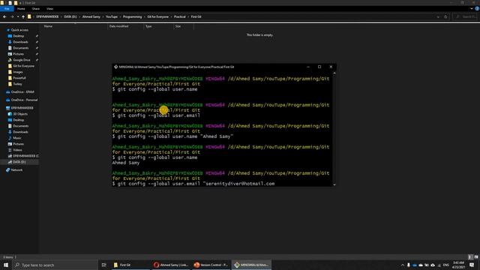This screenshot has height=270, width=480.
Task: Maximize the Git Bash window
Action: [319, 67]
